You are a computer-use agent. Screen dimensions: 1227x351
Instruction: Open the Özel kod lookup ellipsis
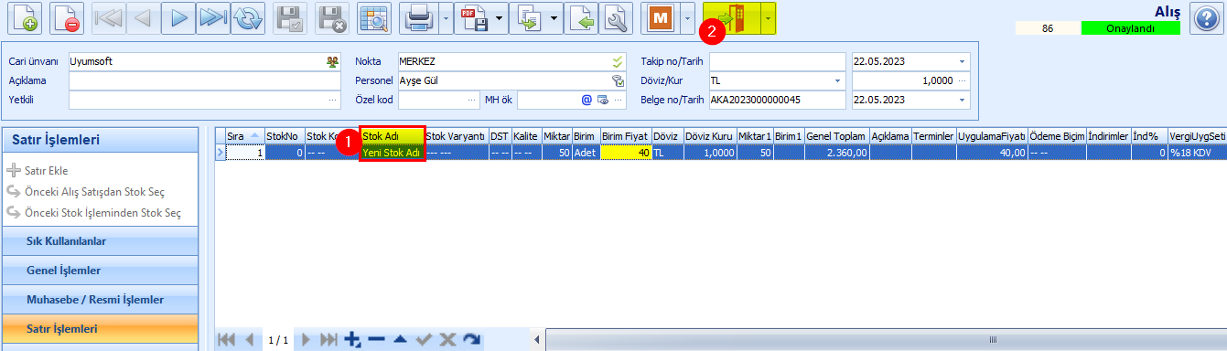(472, 100)
